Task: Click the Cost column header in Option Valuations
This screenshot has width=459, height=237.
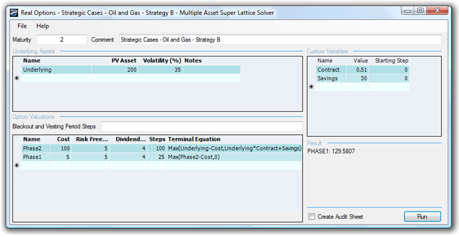Action: pos(63,139)
